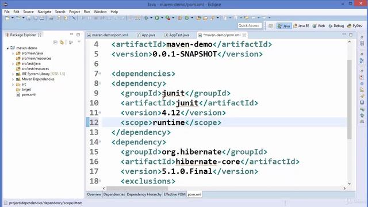Fold the dependencies element at line 7
The width and height of the screenshot is (368, 207).
100,74
